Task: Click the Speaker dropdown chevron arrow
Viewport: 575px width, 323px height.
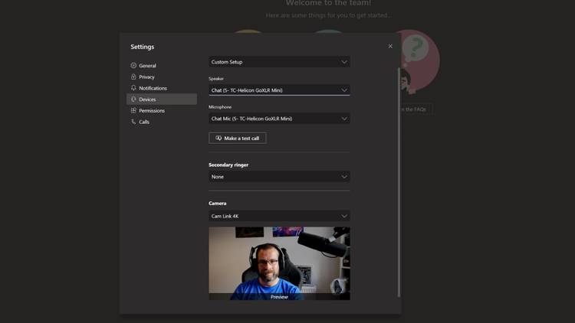Action: [x=344, y=90]
